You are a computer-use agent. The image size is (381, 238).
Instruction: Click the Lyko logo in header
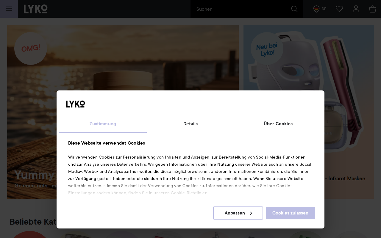tap(35, 9)
